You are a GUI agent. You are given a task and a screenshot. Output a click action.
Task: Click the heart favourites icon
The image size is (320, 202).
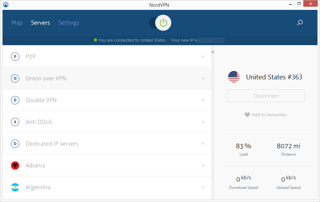247,115
